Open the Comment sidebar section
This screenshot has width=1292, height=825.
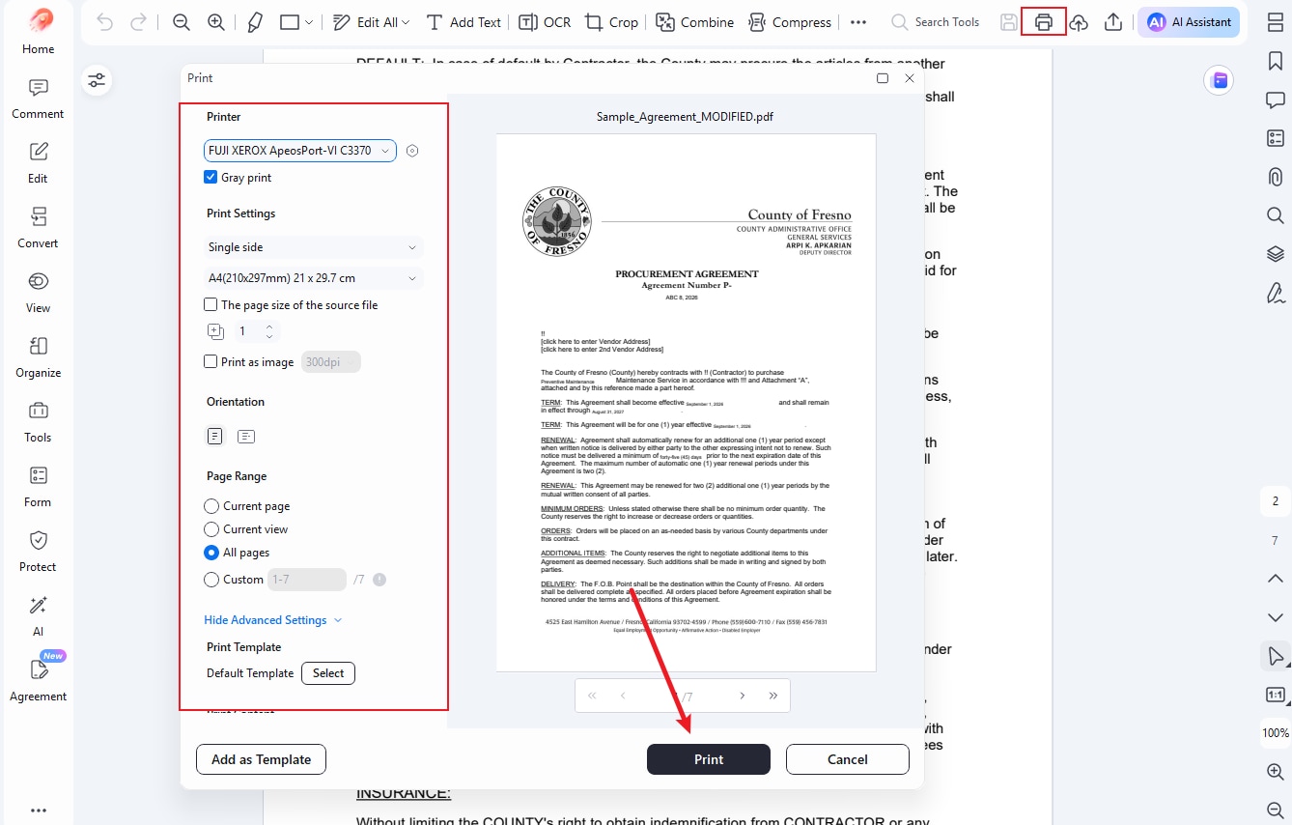click(39, 100)
